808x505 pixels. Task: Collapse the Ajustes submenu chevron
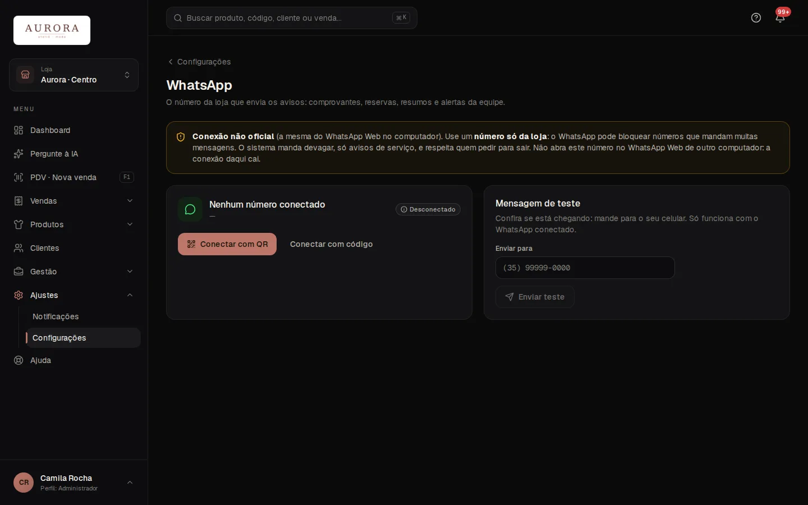tap(130, 295)
